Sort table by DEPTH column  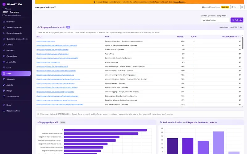coord(194,37)
